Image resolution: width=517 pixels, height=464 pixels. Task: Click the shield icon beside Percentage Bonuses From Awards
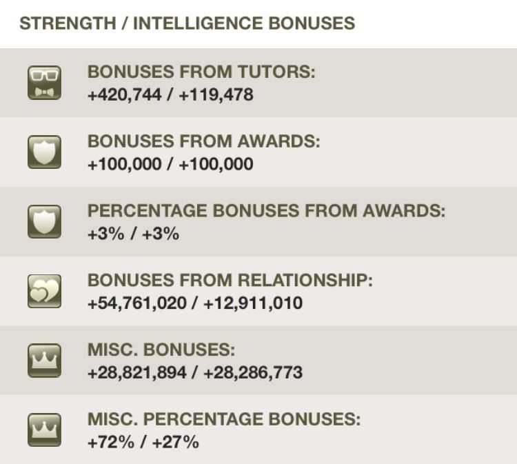pyautogui.click(x=44, y=221)
